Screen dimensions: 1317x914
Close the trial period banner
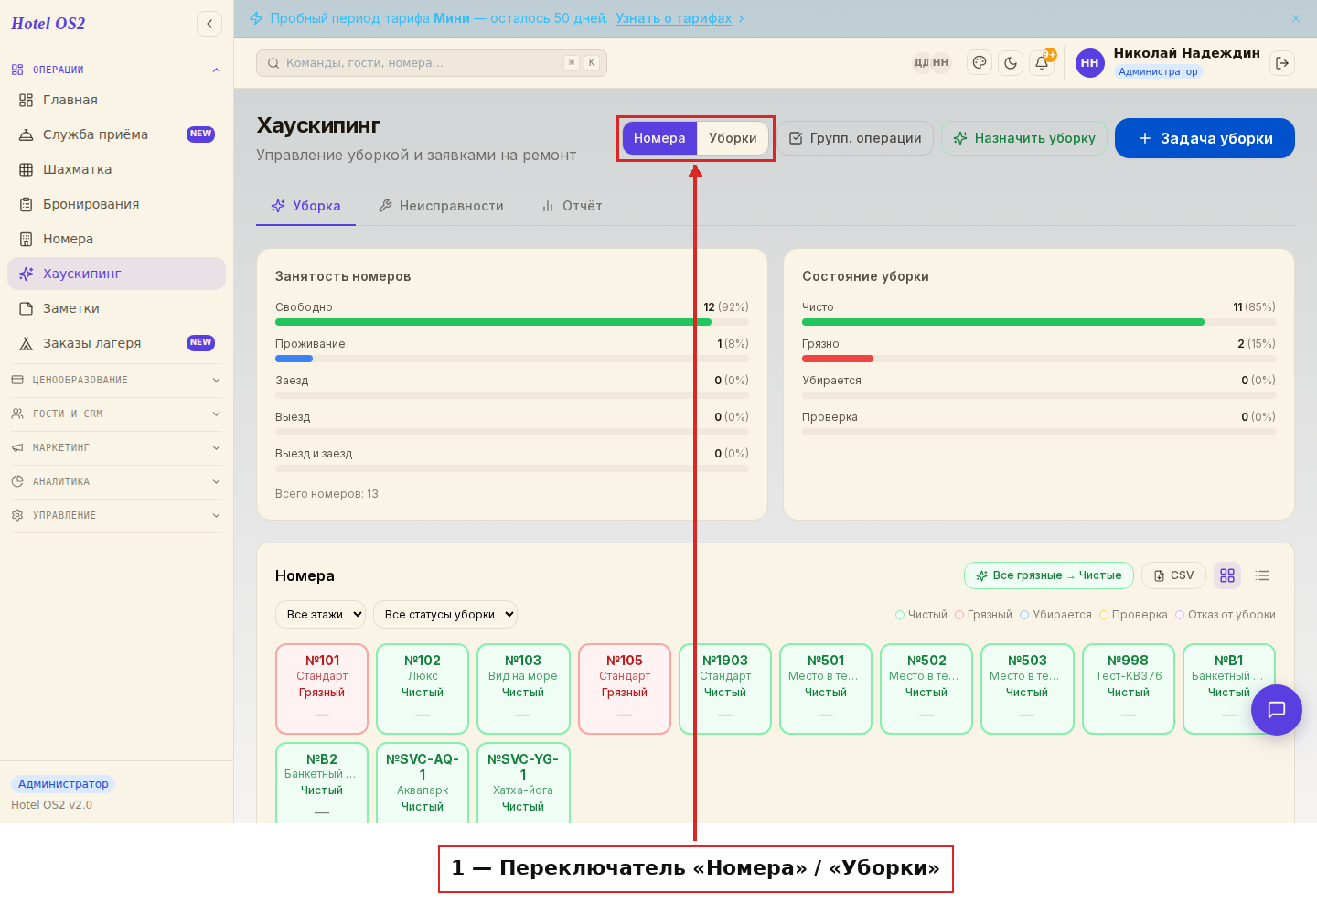(x=1296, y=18)
